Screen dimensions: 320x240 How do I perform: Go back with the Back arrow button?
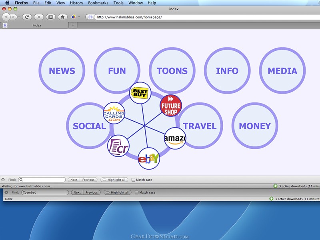click(x=6, y=17)
